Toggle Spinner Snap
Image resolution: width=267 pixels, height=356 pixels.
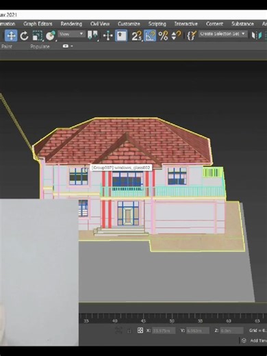(176, 36)
